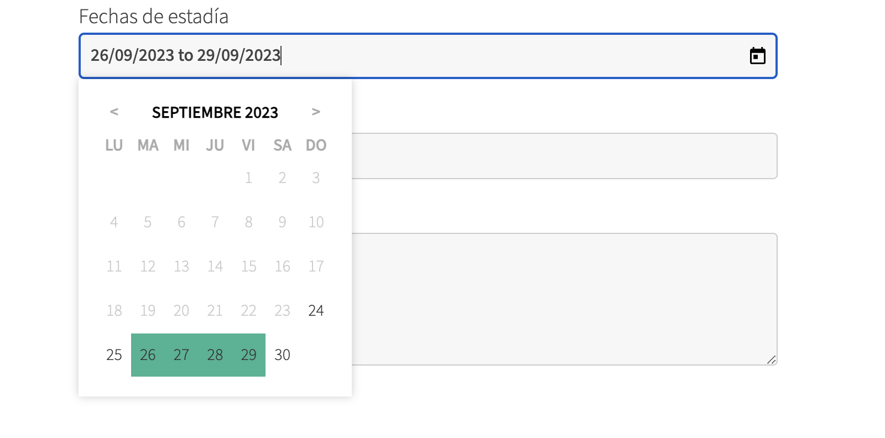Choose day 29 as range end
The height and width of the screenshot is (438, 885).
(x=249, y=355)
